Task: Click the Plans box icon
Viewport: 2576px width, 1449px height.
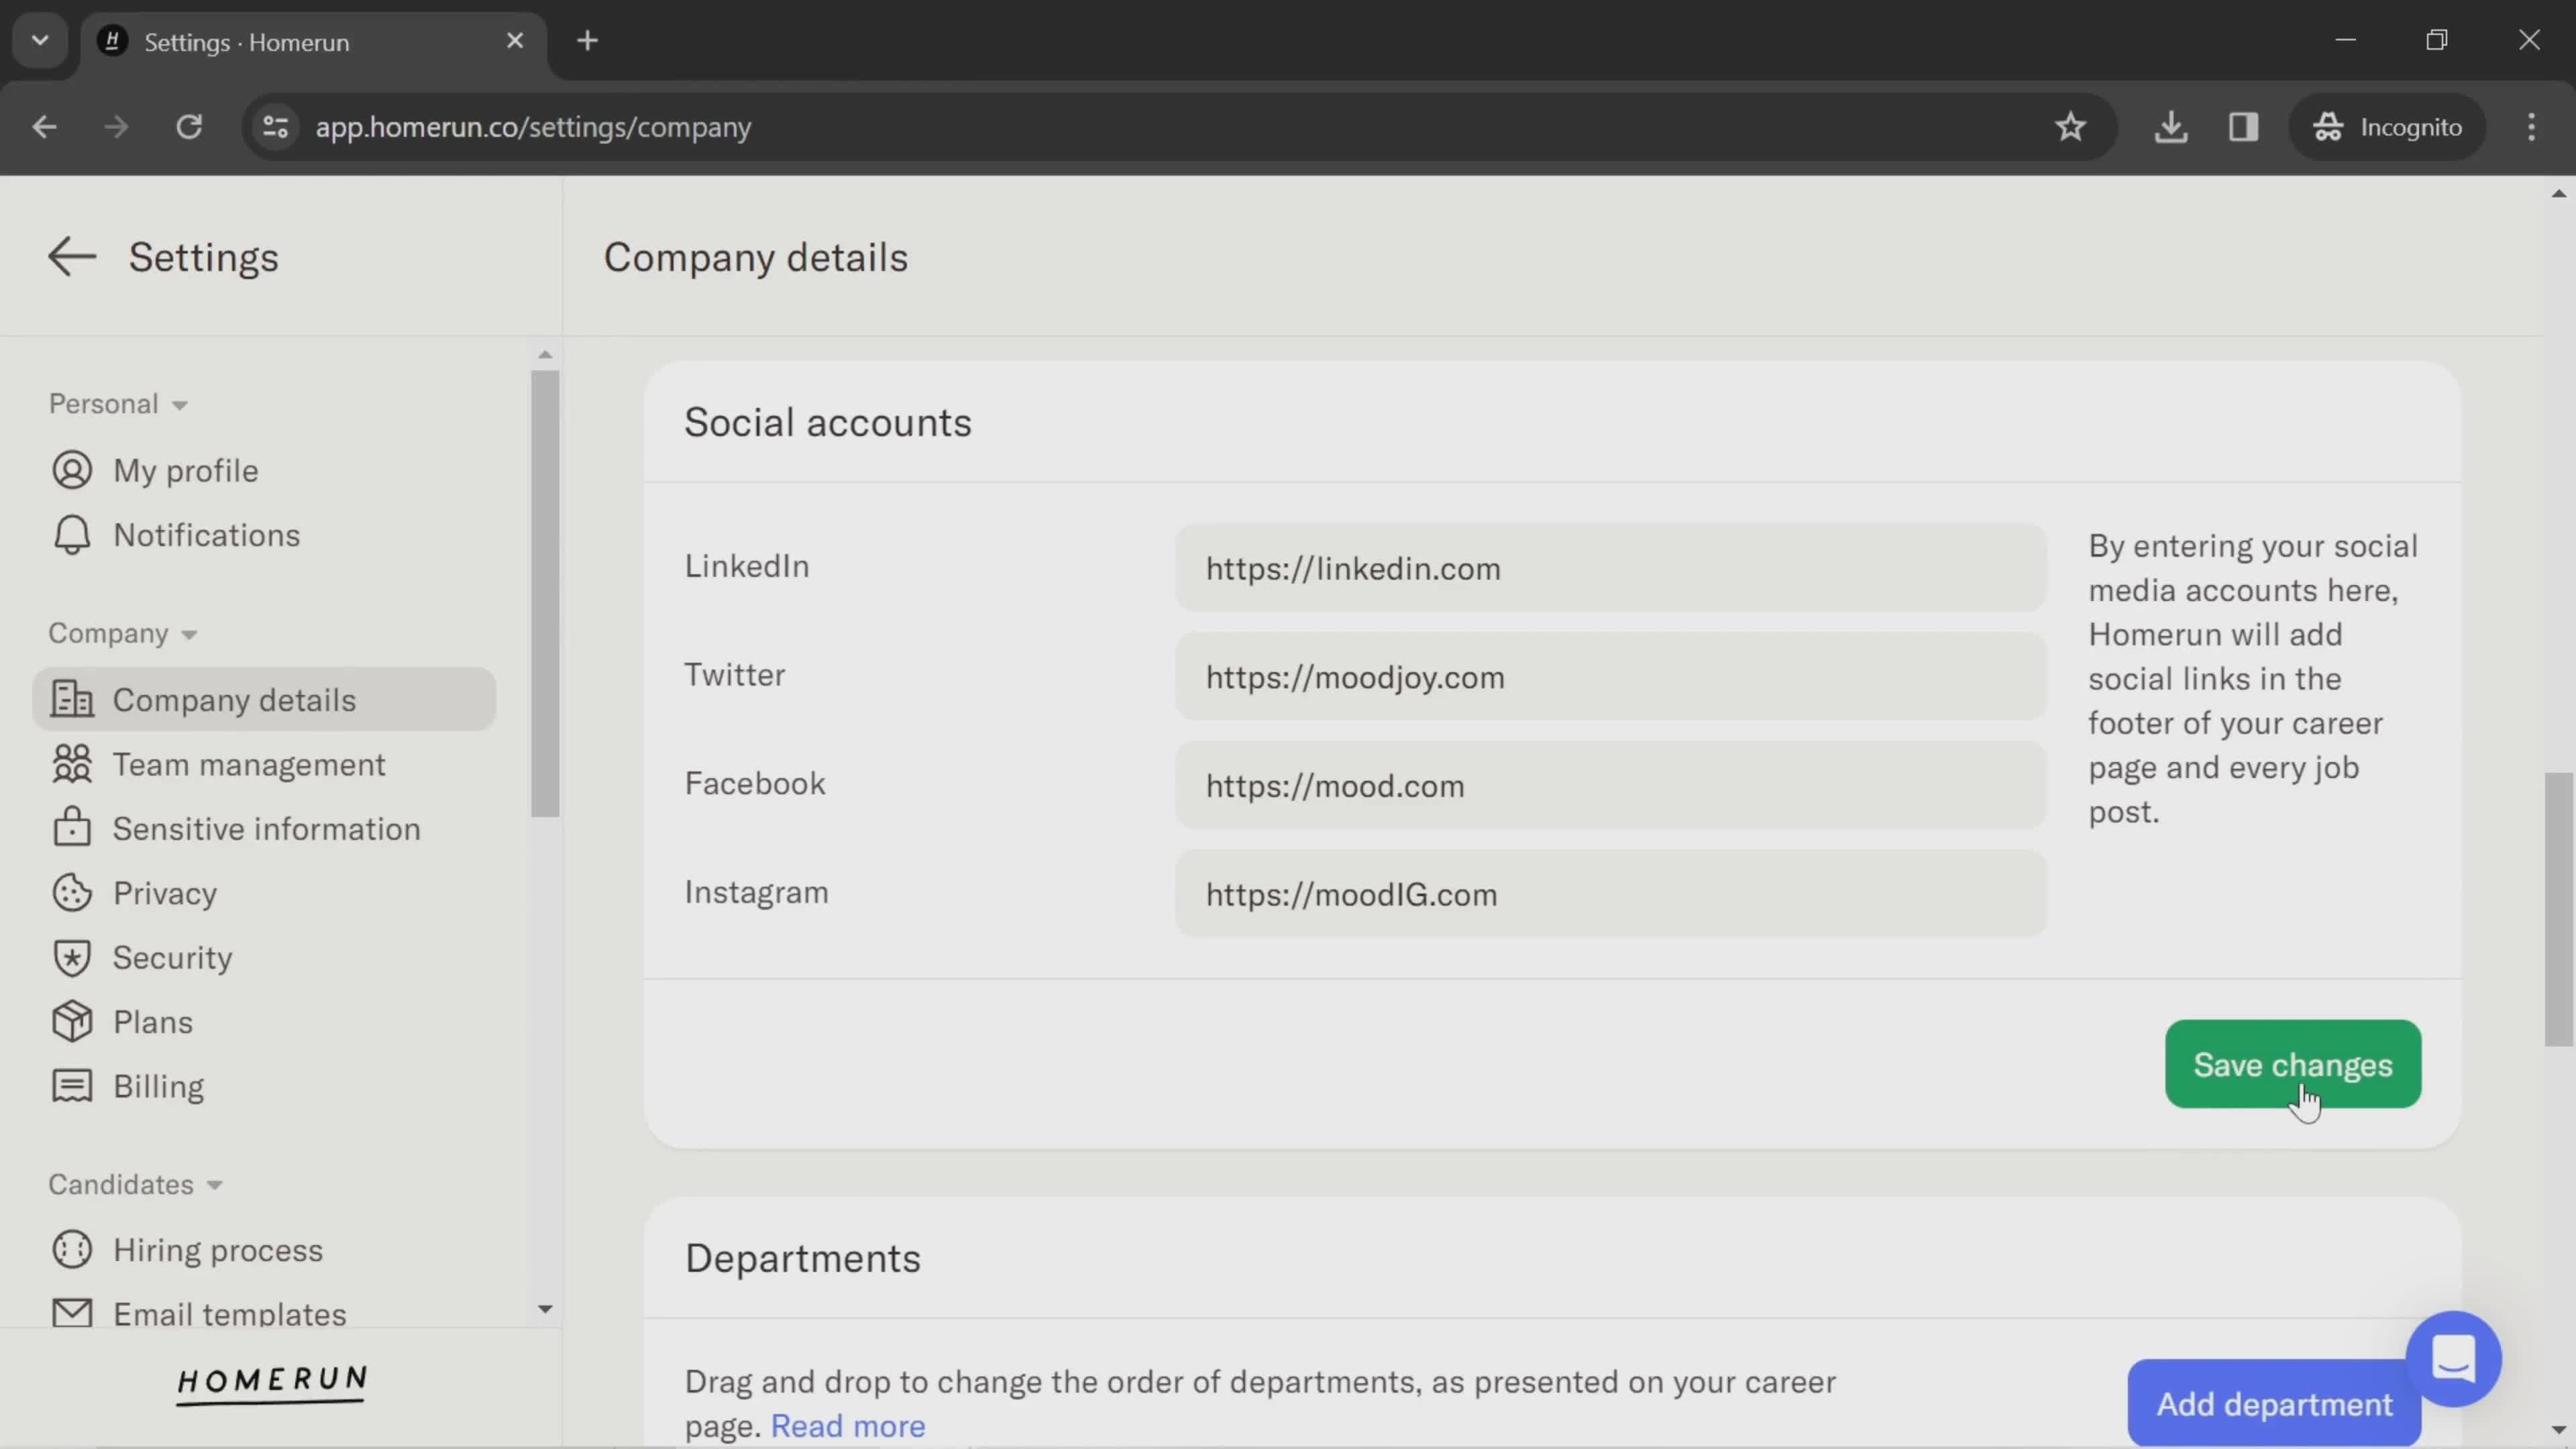Action: (72, 1021)
